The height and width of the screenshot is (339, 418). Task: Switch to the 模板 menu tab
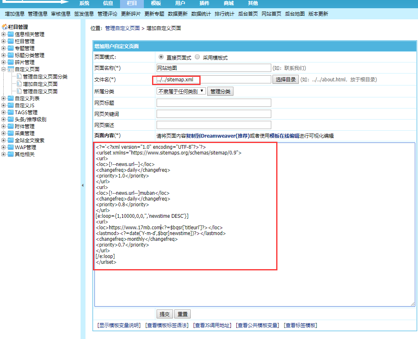click(x=156, y=3)
